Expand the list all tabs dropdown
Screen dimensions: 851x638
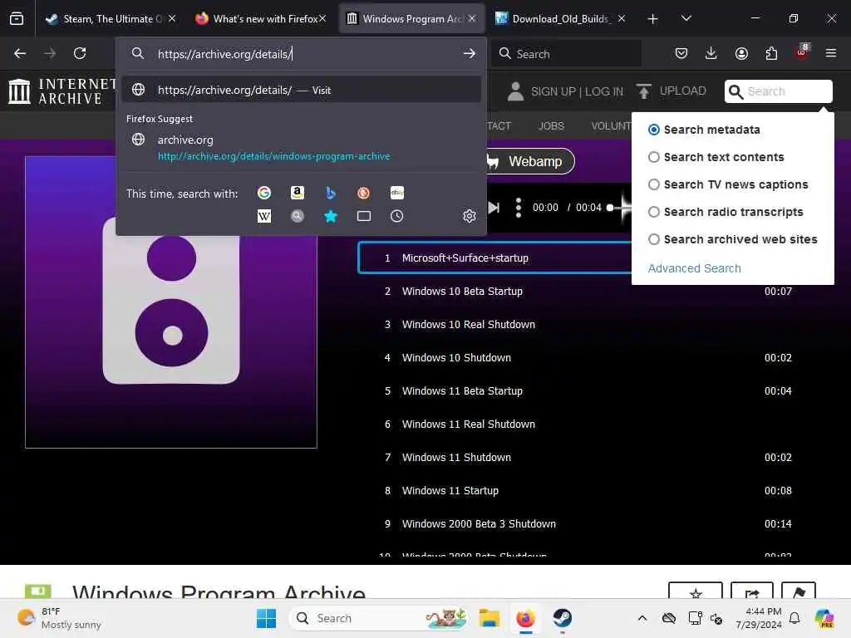coord(686,18)
